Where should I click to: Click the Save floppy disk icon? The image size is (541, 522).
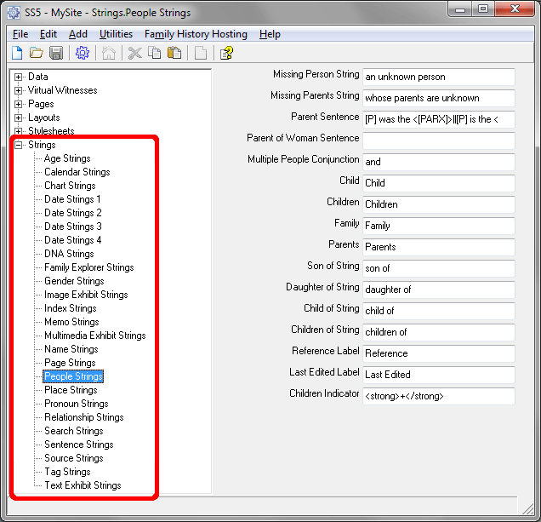(56, 54)
